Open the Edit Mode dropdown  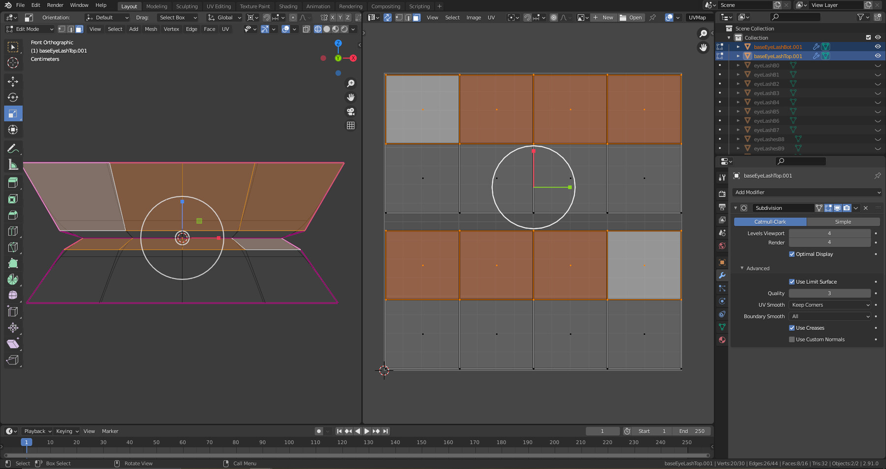pos(30,29)
